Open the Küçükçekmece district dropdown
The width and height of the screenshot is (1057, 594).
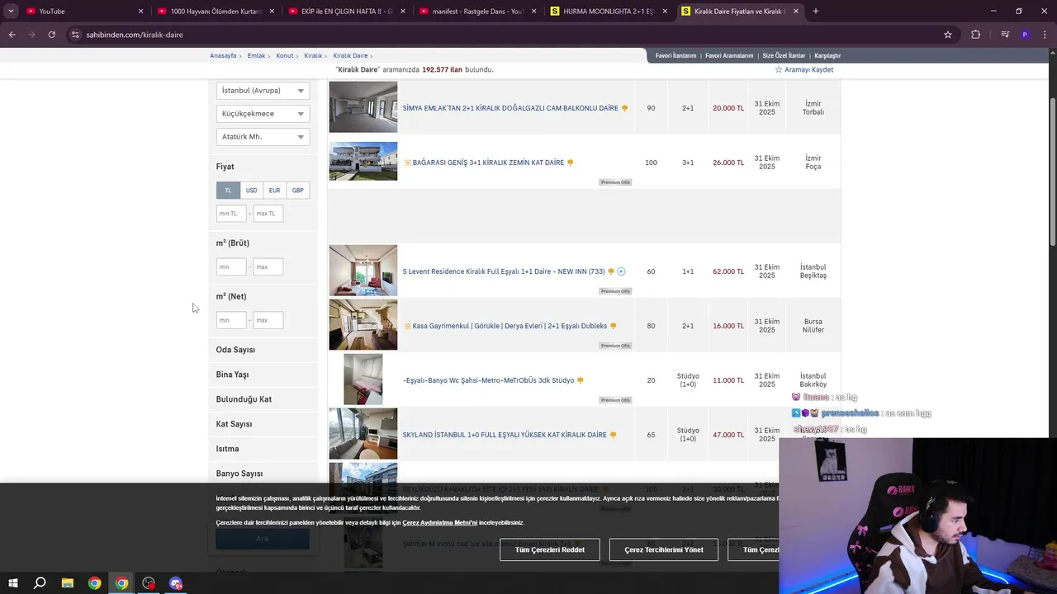(263, 114)
